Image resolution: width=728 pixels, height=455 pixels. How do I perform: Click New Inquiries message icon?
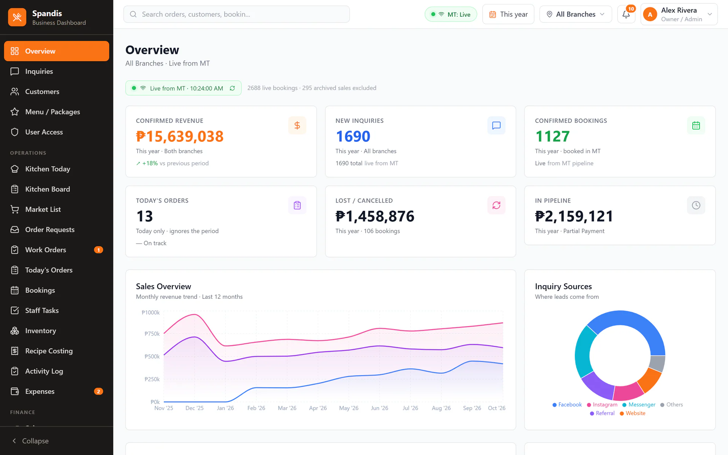pyautogui.click(x=496, y=126)
